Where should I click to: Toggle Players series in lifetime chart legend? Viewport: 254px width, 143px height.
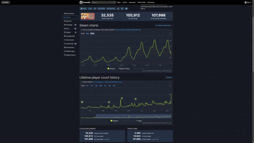click(x=114, y=121)
